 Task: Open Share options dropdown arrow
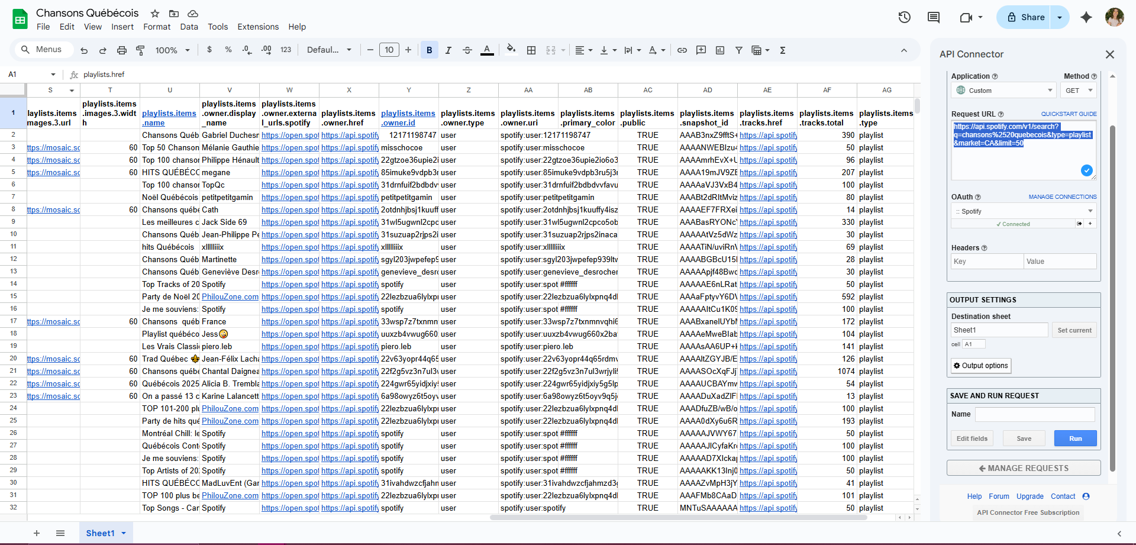click(1060, 17)
